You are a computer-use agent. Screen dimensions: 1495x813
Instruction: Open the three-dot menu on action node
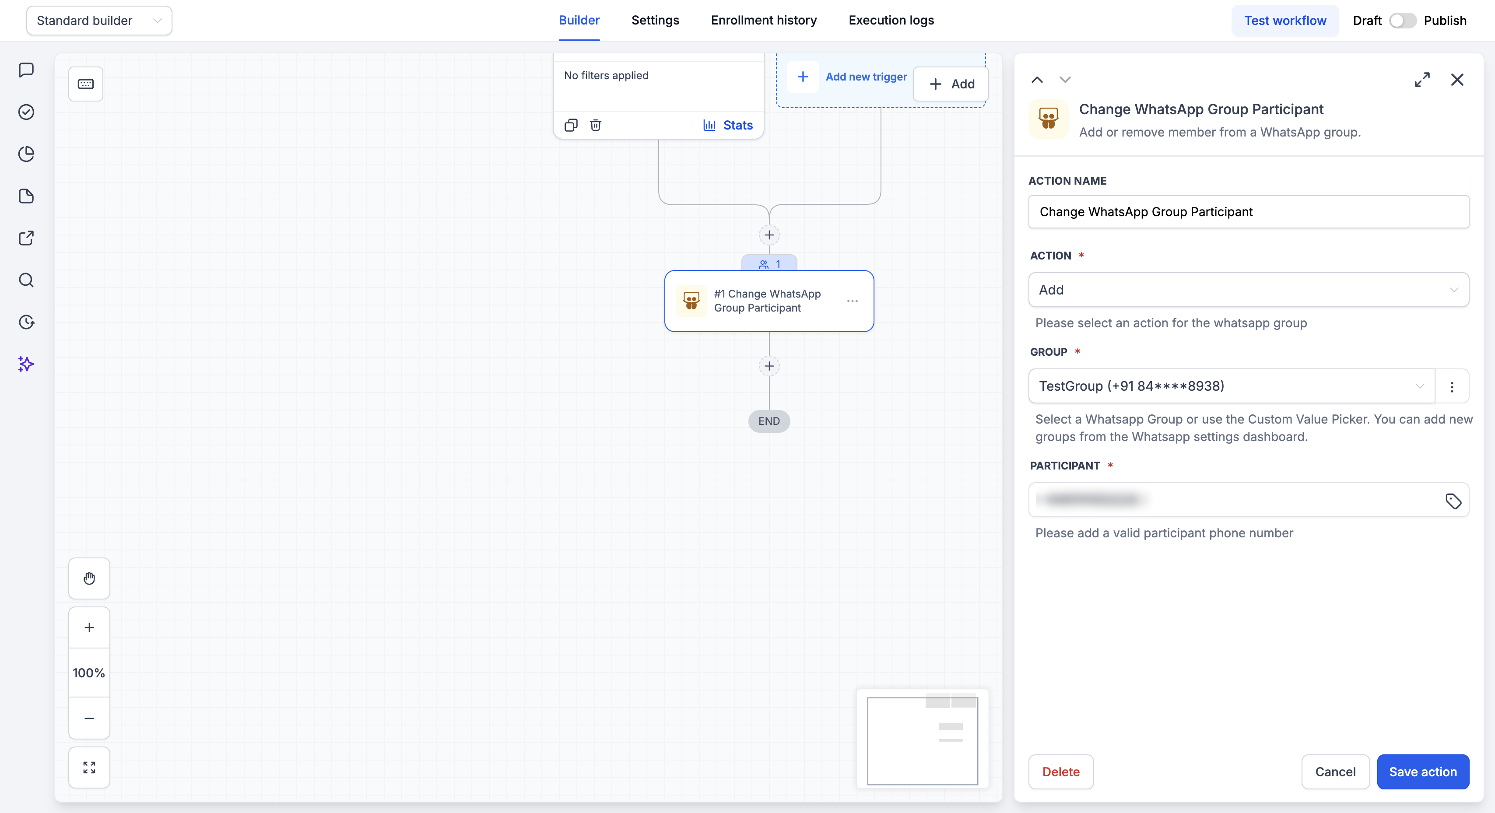(852, 301)
